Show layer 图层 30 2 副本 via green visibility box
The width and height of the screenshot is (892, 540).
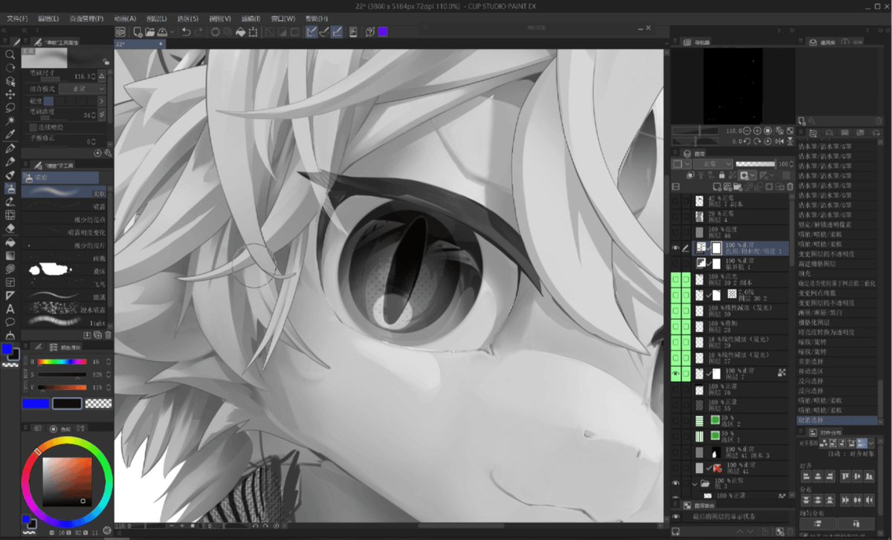pos(676,279)
